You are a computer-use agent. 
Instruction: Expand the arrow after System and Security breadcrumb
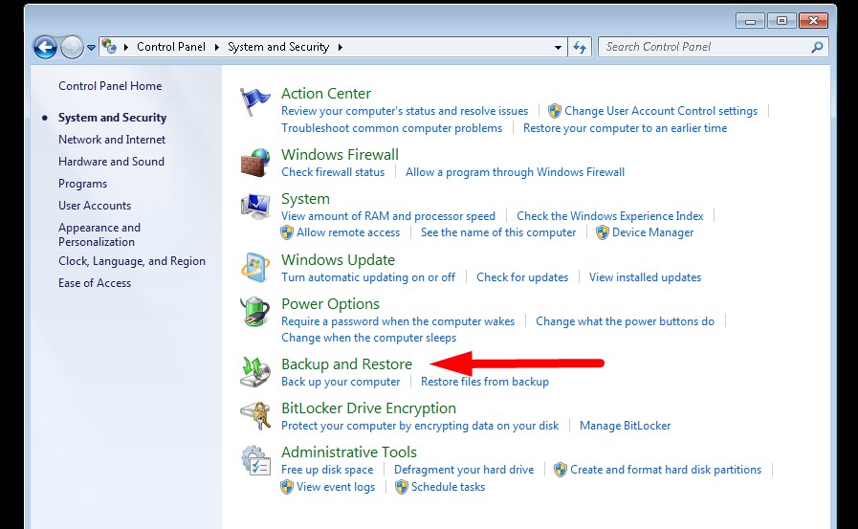tap(340, 47)
